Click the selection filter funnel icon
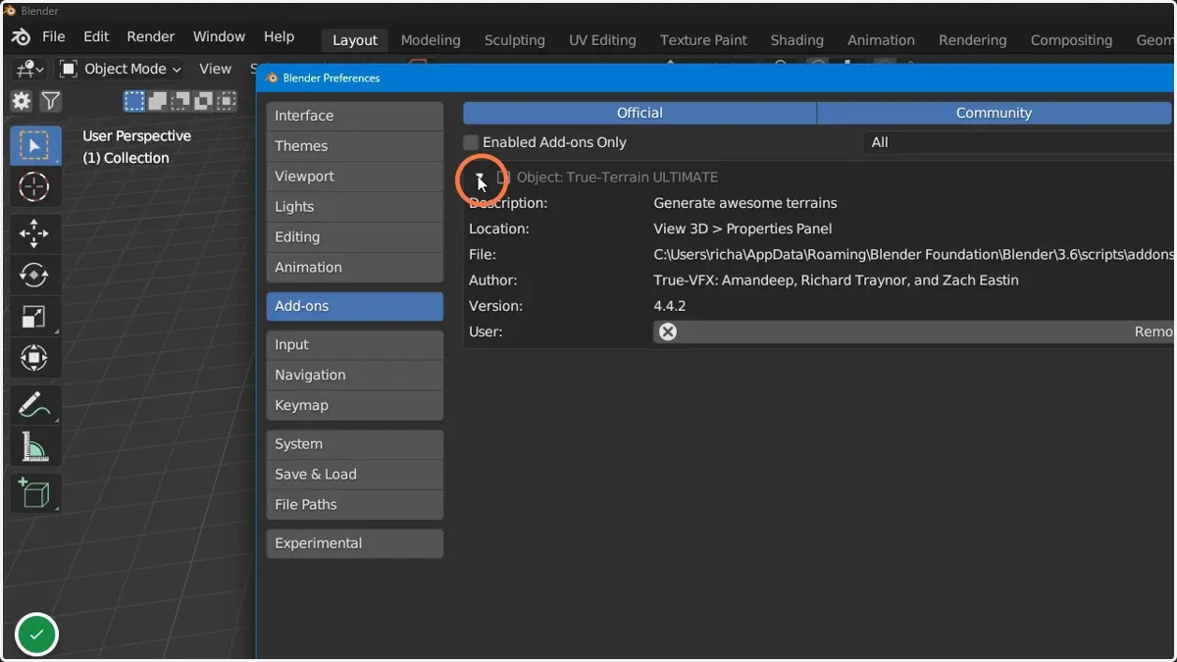The height and width of the screenshot is (662, 1177). coord(51,100)
